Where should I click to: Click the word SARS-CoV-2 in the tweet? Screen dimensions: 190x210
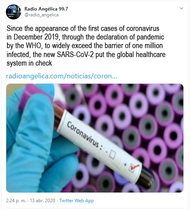click(75, 55)
